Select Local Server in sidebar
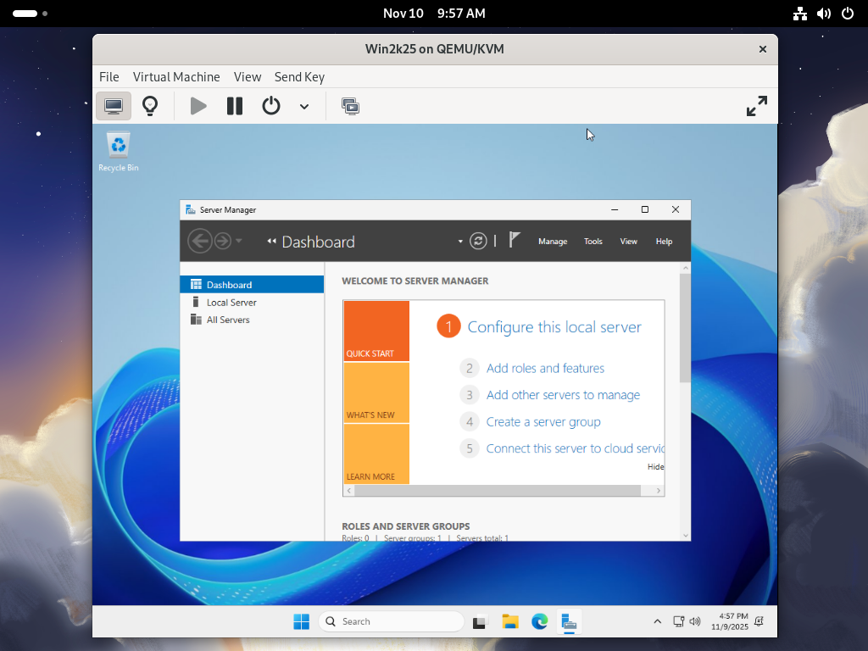This screenshot has height=651, width=868. [x=231, y=303]
